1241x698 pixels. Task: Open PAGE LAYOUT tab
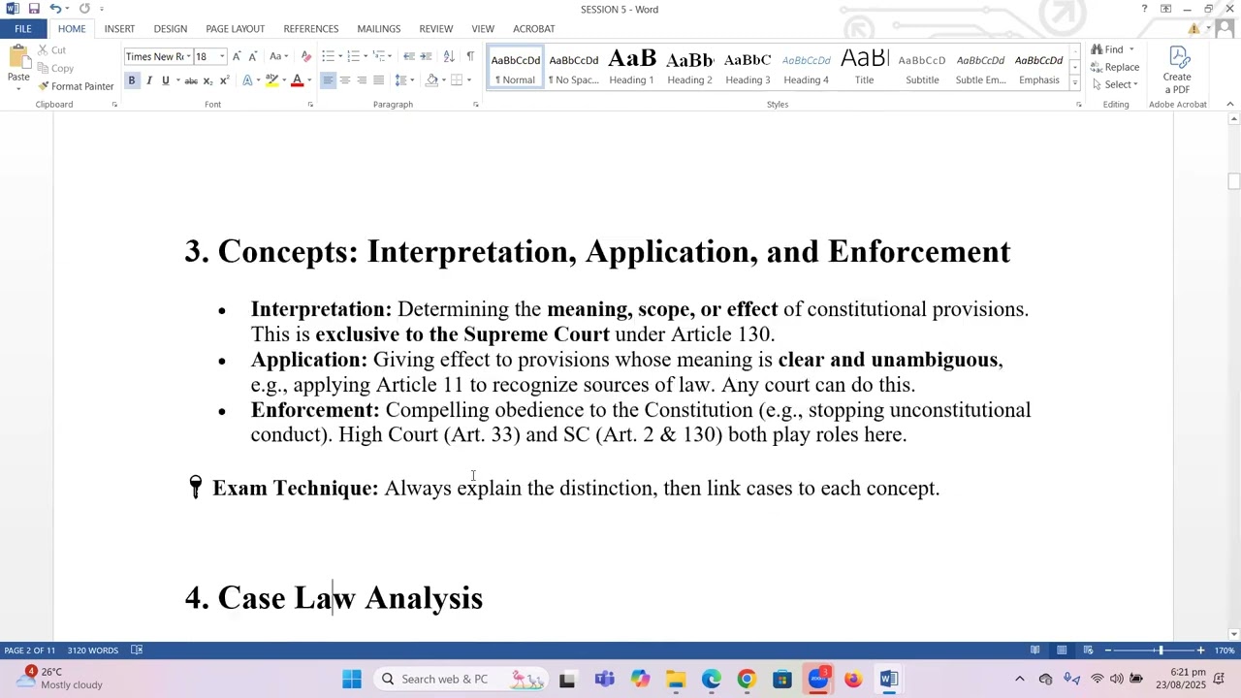[x=235, y=29]
